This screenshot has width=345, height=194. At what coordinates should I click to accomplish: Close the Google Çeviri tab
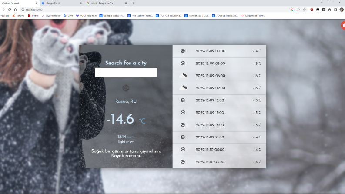(x=81, y=3)
